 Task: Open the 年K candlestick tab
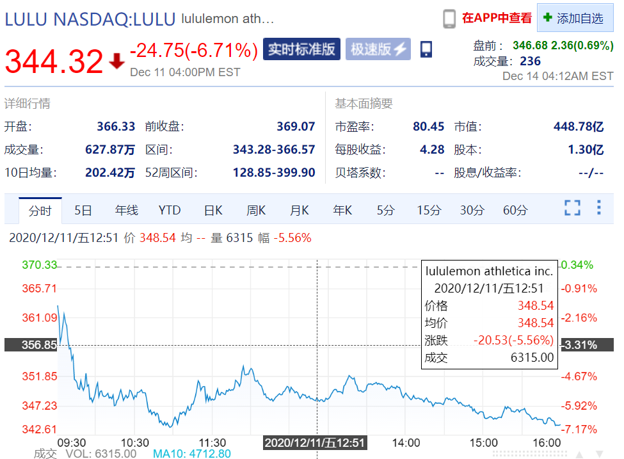click(342, 210)
